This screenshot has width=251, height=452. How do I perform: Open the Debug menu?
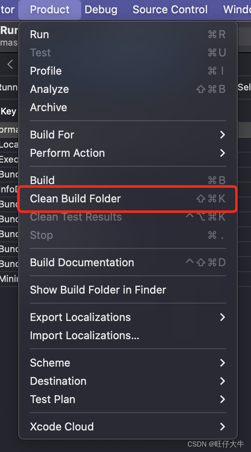pyautogui.click(x=101, y=10)
